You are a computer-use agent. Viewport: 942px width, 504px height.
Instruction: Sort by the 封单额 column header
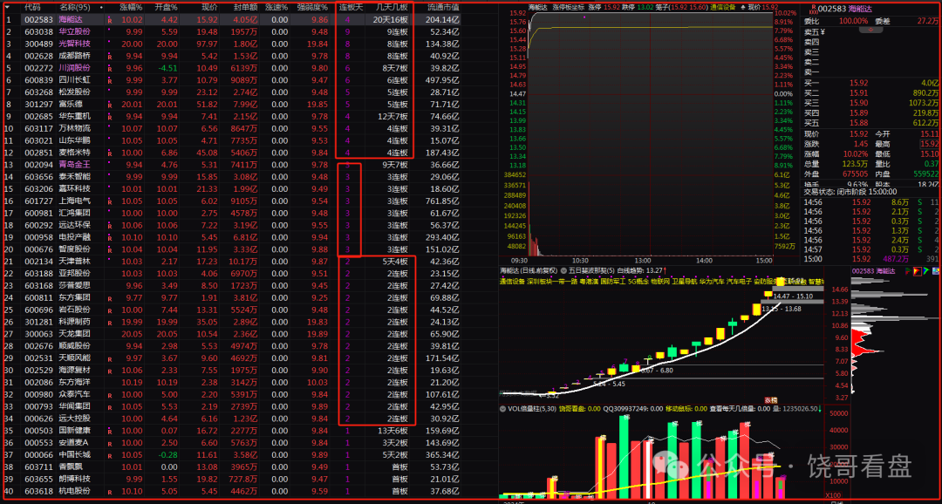click(x=244, y=8)
